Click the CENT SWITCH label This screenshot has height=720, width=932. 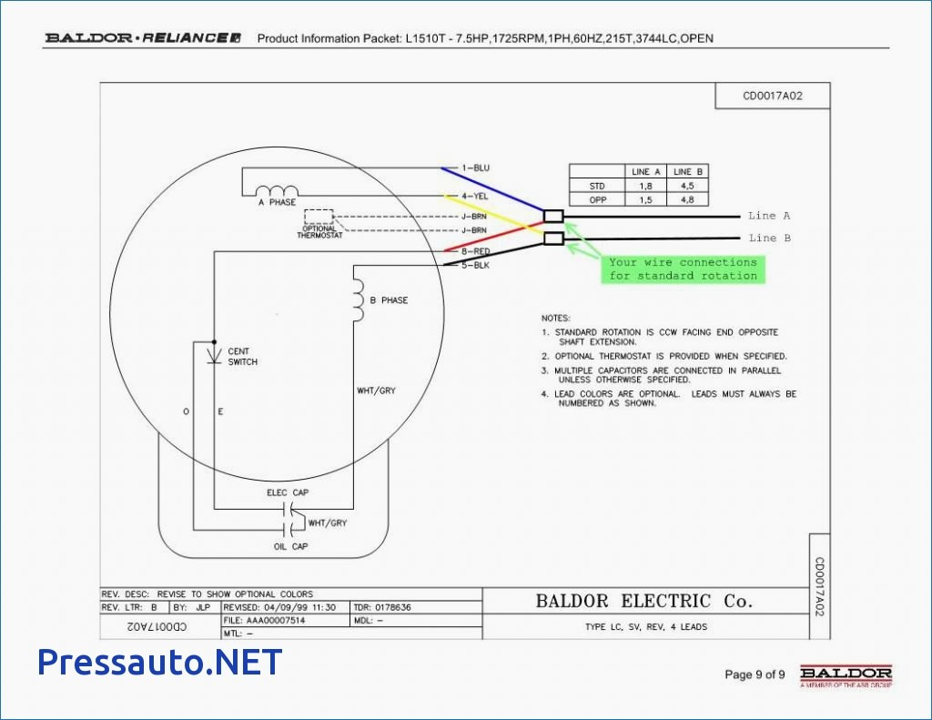242,356
